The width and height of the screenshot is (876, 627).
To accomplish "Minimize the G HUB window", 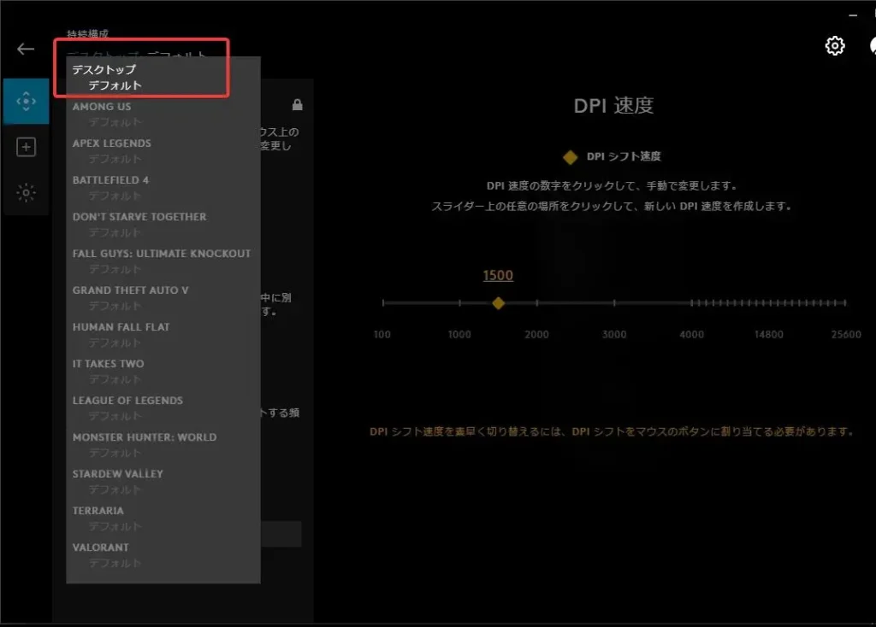I will point(853,15).
